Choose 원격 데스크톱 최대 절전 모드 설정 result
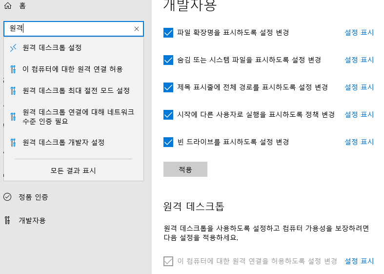384x274 pixels. coord(74,91)
